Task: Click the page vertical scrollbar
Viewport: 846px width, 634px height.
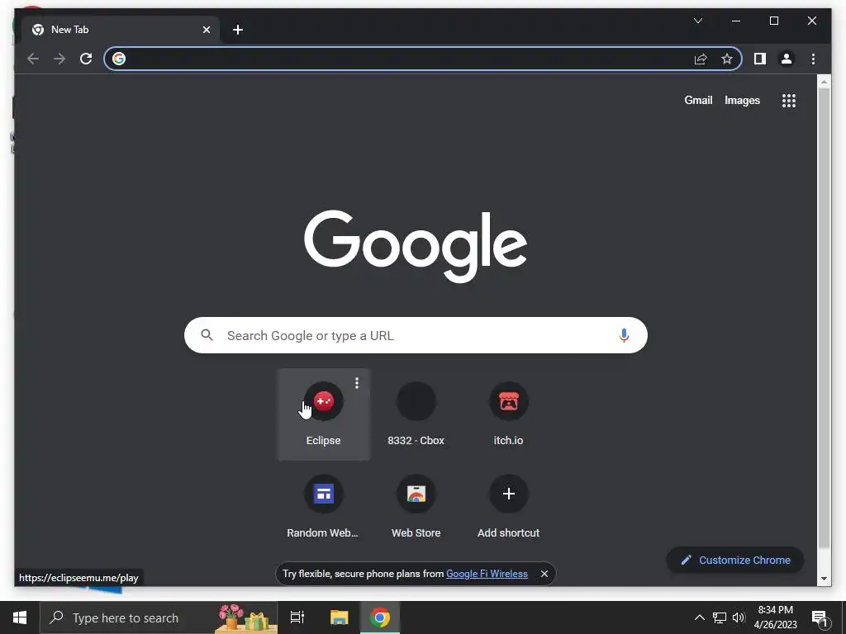Action: (x=824, y=318)
